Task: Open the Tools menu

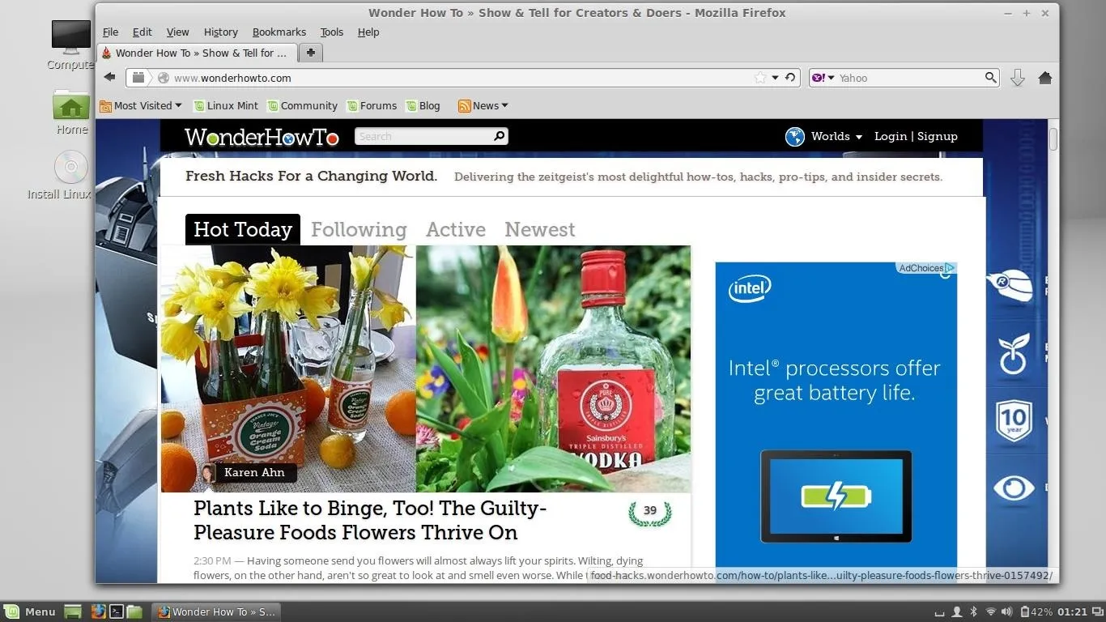Action: pyautogui.click(x=332, y=32)
